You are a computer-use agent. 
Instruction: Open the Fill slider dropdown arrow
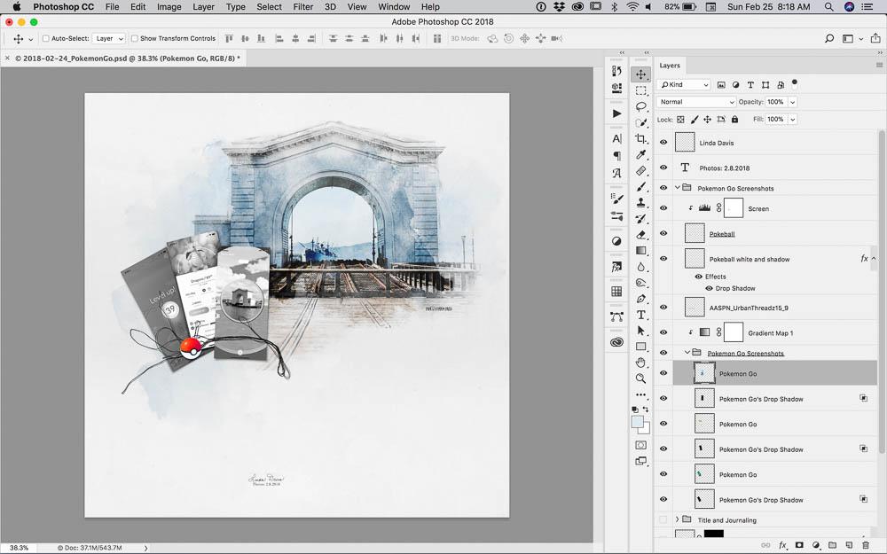tap(792, 120)
